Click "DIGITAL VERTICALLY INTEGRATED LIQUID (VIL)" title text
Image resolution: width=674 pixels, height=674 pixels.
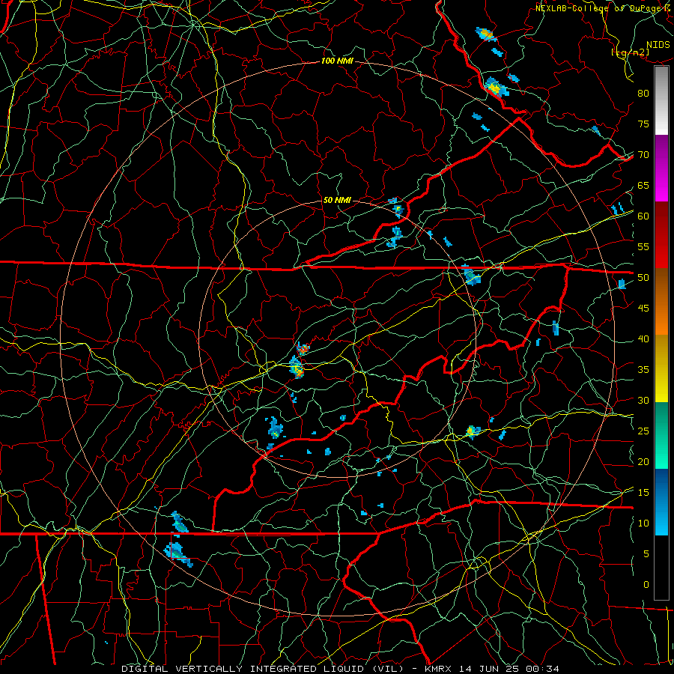tap(263, 669)
